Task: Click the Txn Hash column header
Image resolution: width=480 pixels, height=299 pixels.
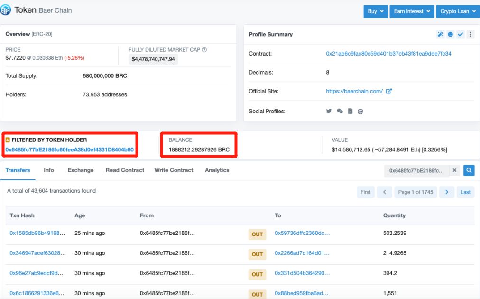Action: tap(22, 215)
